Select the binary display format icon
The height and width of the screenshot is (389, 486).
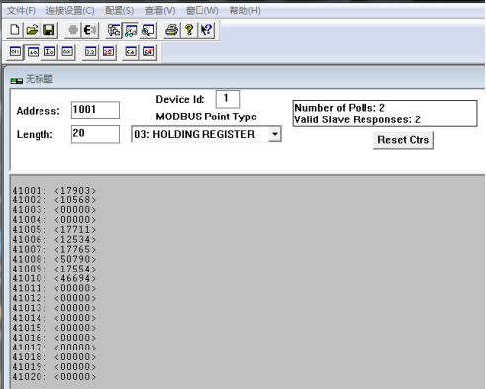coord(15,52)
